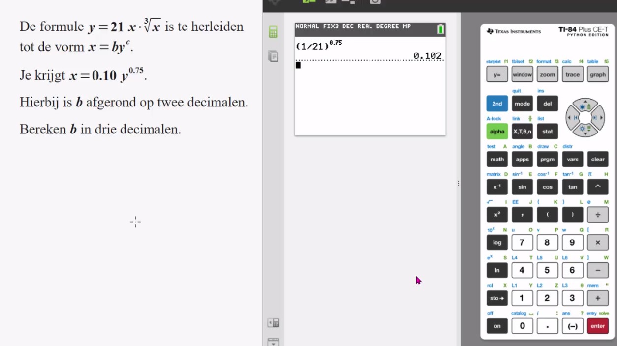Click the panel divider handle beside keypad

(x=459, y=184)
